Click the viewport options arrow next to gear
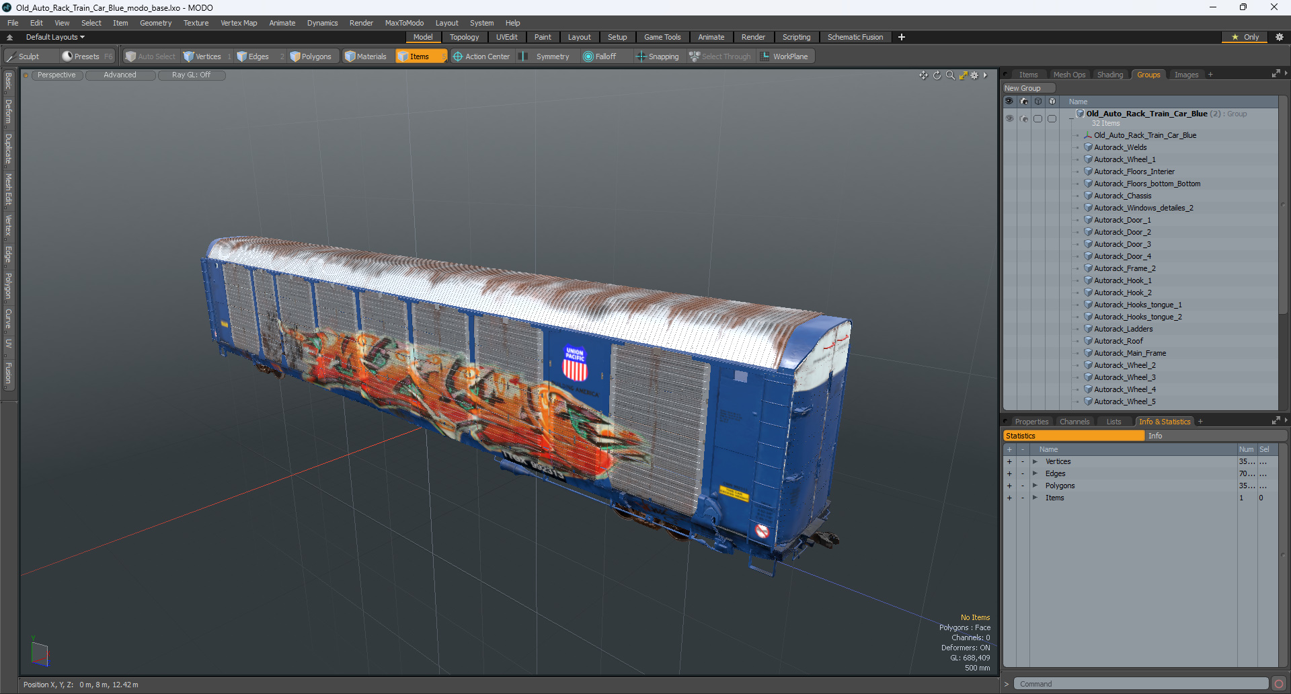 click(985, 75)
